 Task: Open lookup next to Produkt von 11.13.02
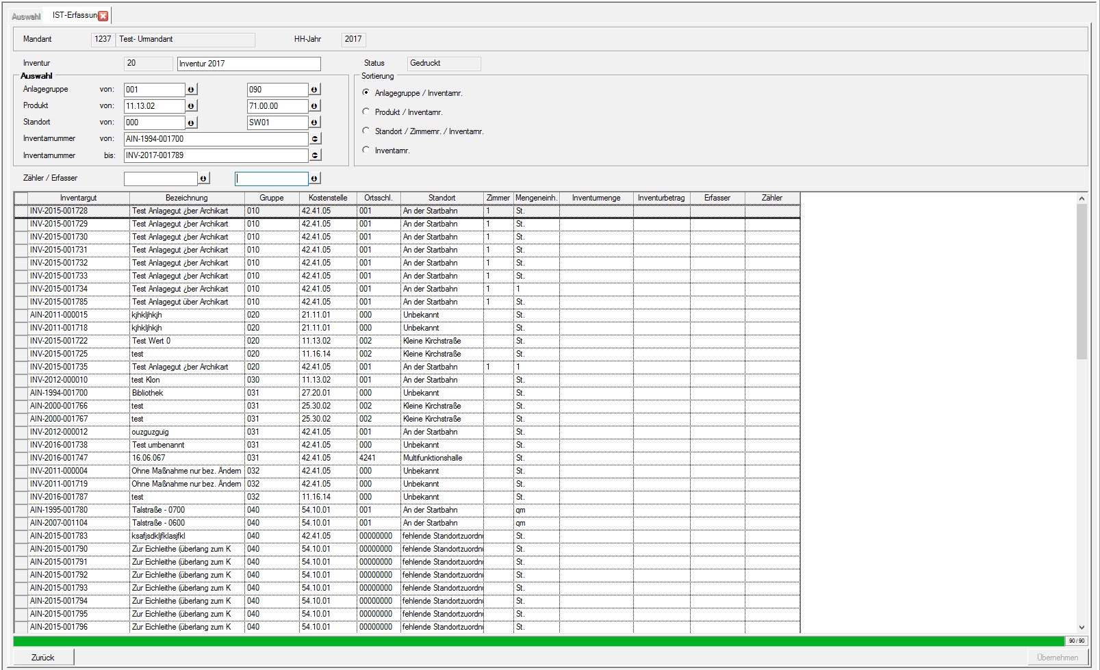[x=191, y=106]
